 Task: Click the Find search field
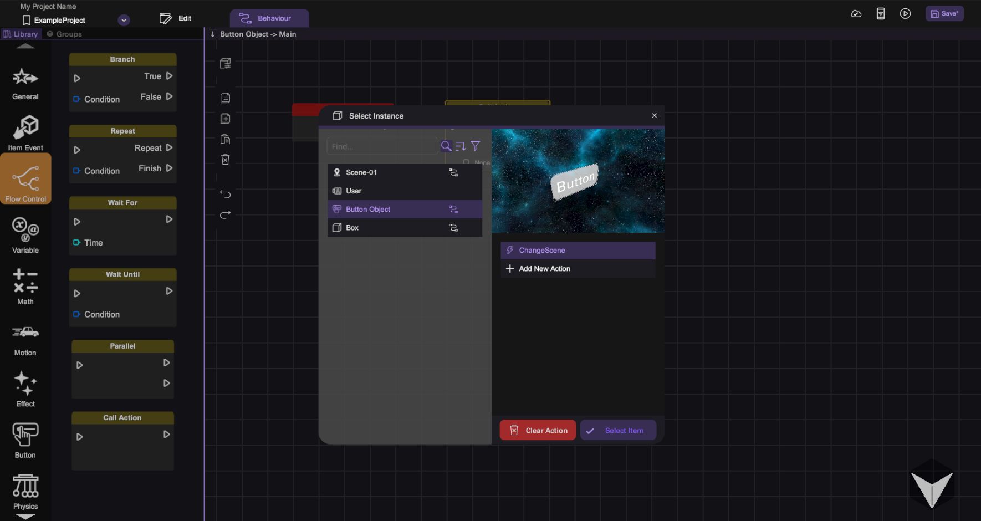[x=382, y=146]
